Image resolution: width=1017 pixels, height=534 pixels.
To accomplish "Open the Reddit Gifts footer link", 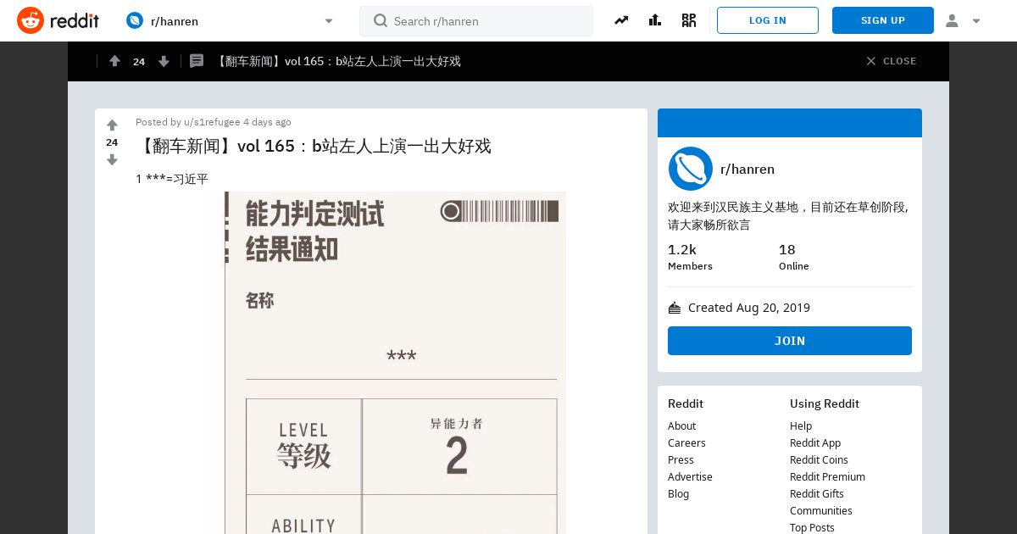I will click(x=817, y=494).
